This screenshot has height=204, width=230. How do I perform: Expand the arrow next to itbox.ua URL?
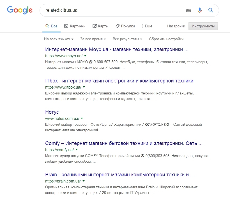click(84, 87)
